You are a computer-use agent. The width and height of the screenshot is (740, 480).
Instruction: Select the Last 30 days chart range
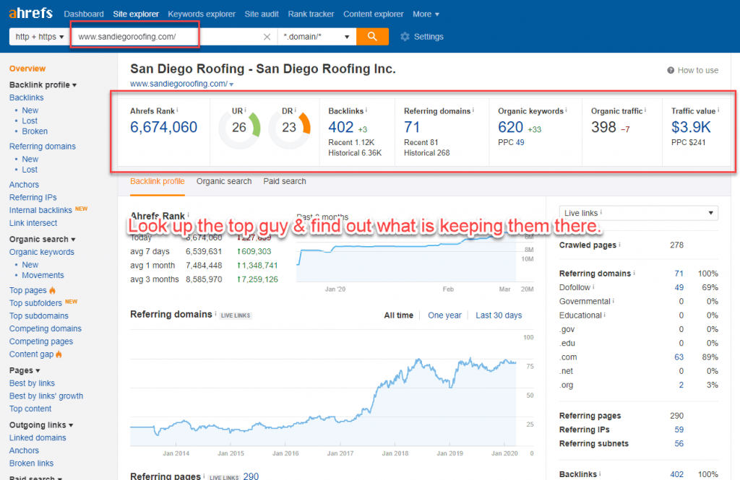click(x=498, y=315)
